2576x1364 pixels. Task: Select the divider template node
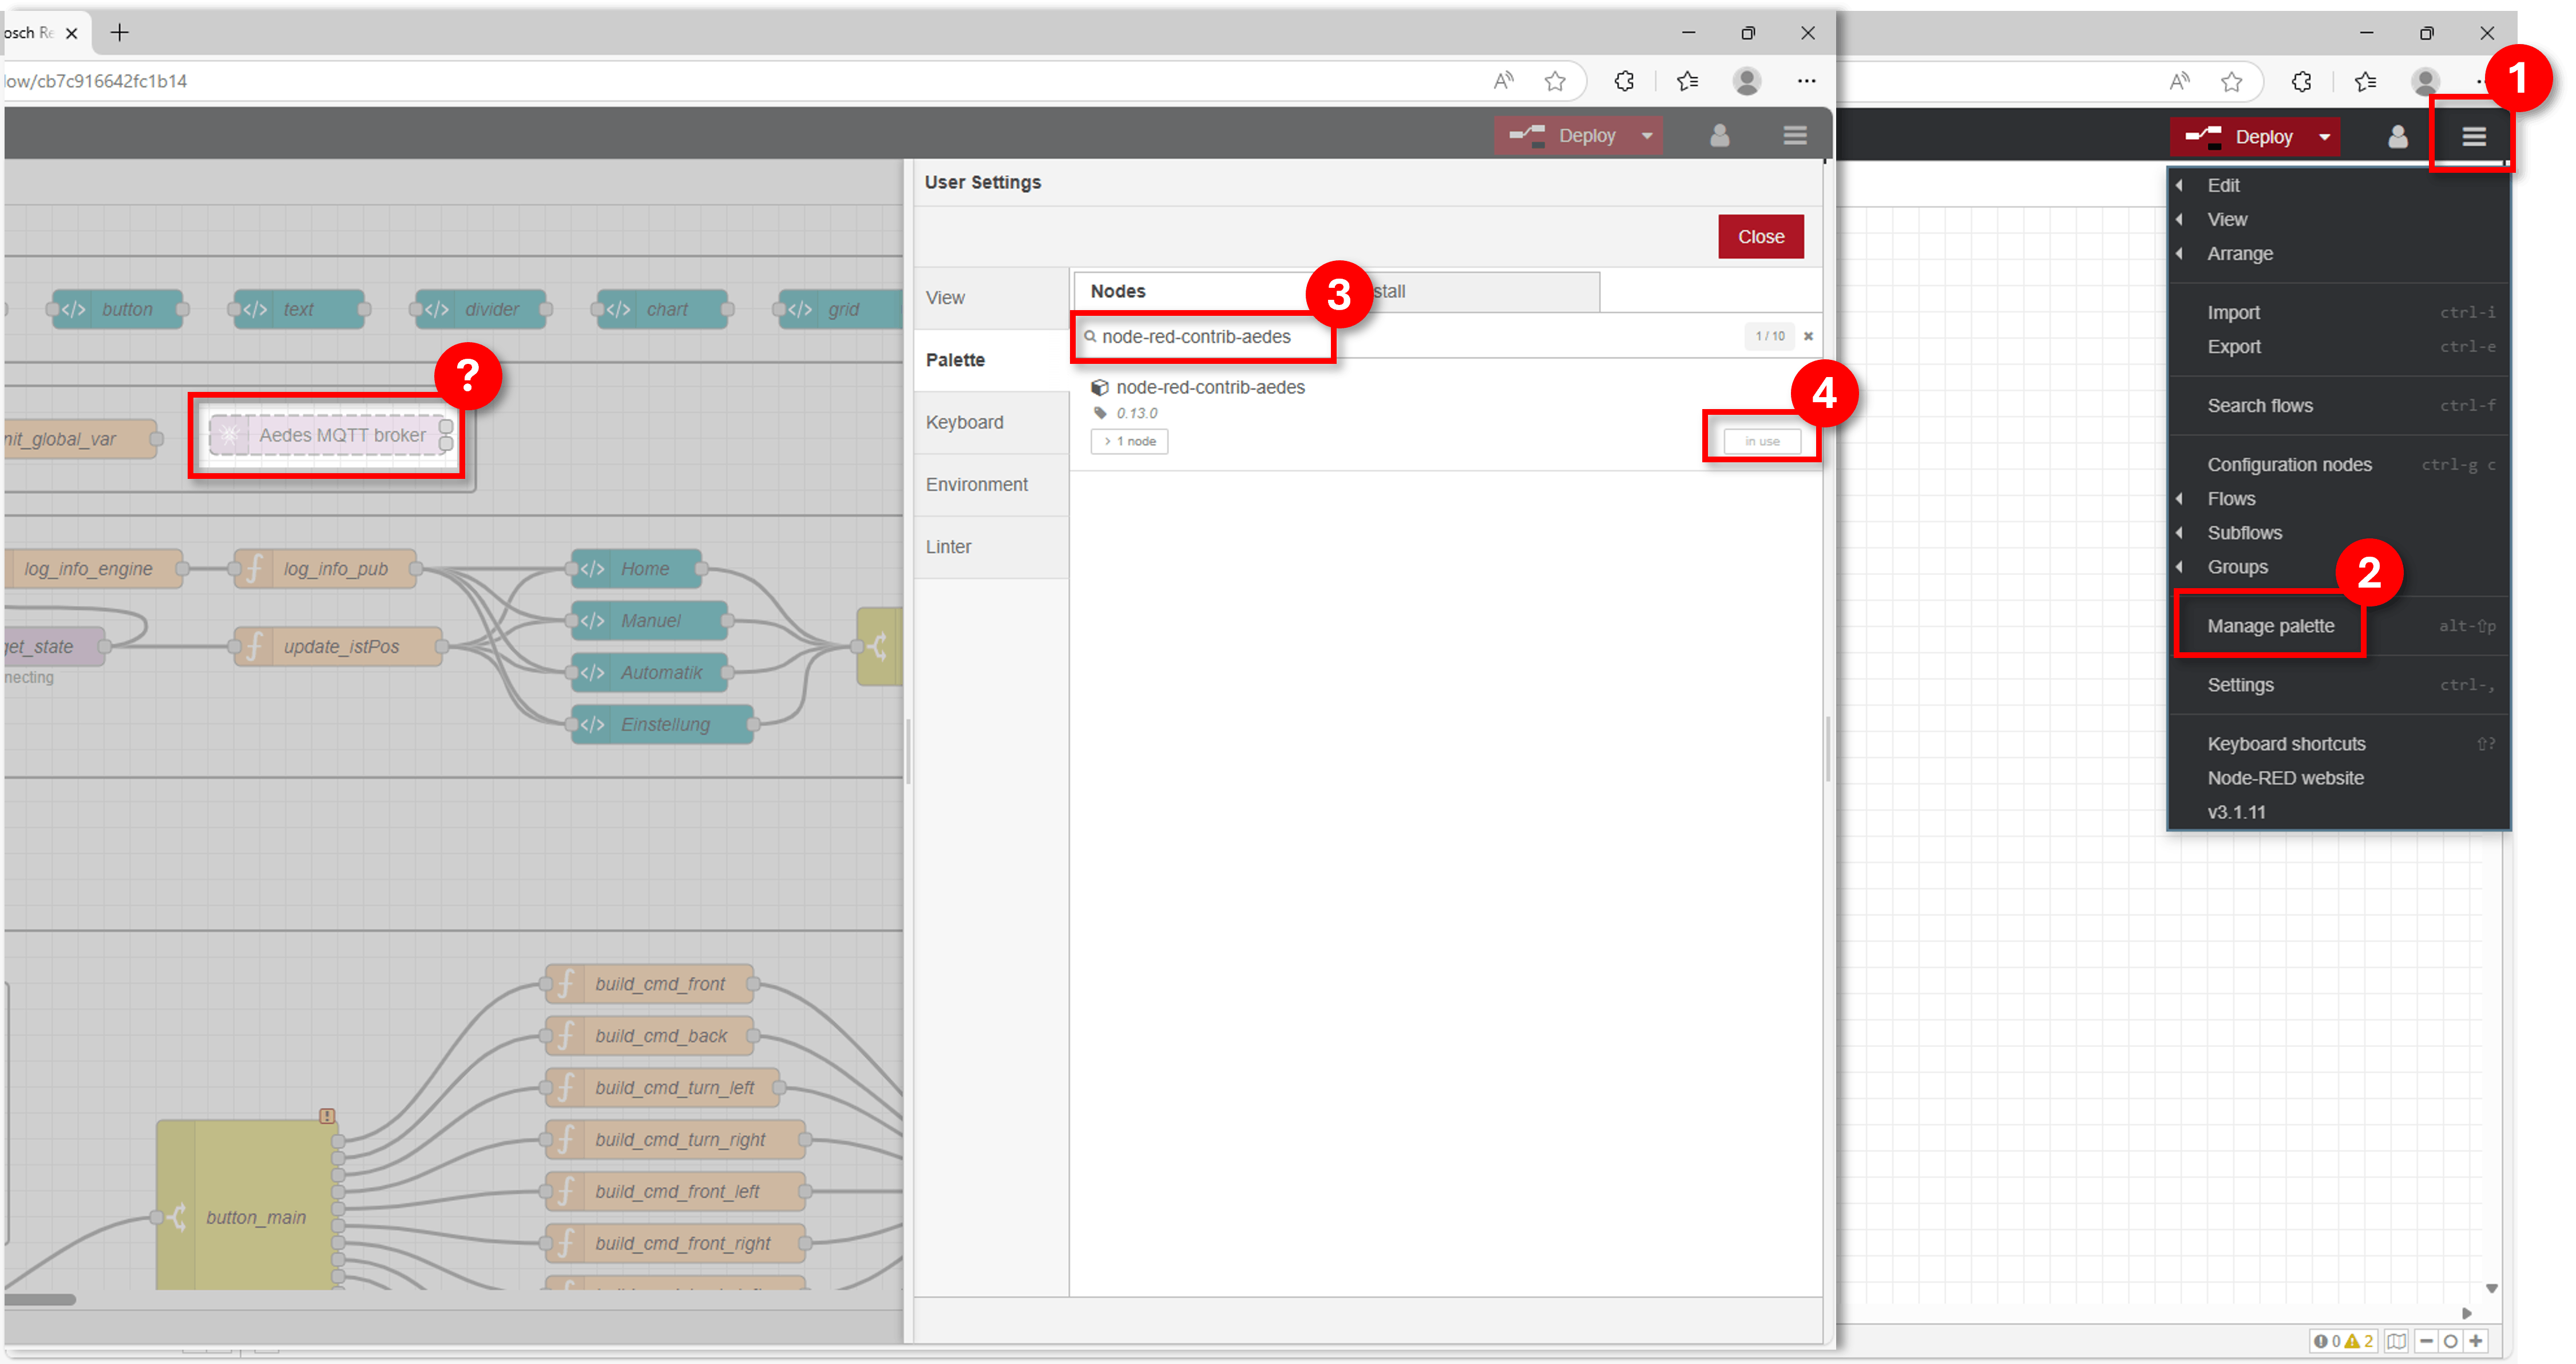click(x=480, y=309)
